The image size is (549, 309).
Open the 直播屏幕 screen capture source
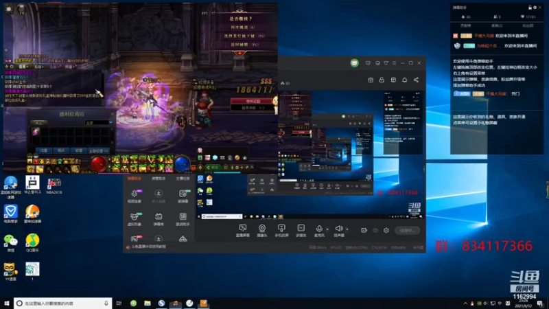(242, 231)
